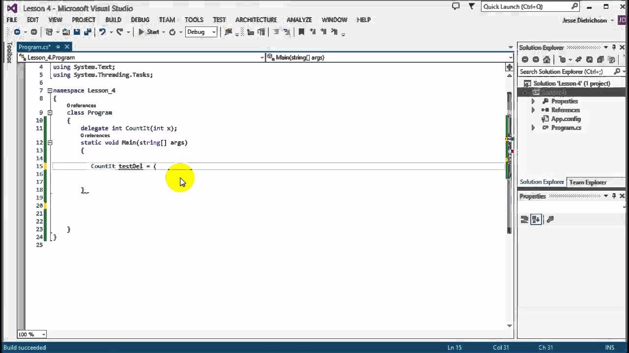
Task: Select App.config in Solution Explorer
Action: pyautogui.click(x=566, y=119)
